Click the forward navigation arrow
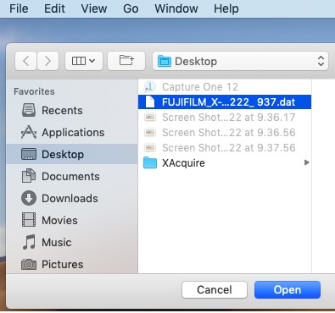This screenshot has height=313, width=335. point(47,61)
